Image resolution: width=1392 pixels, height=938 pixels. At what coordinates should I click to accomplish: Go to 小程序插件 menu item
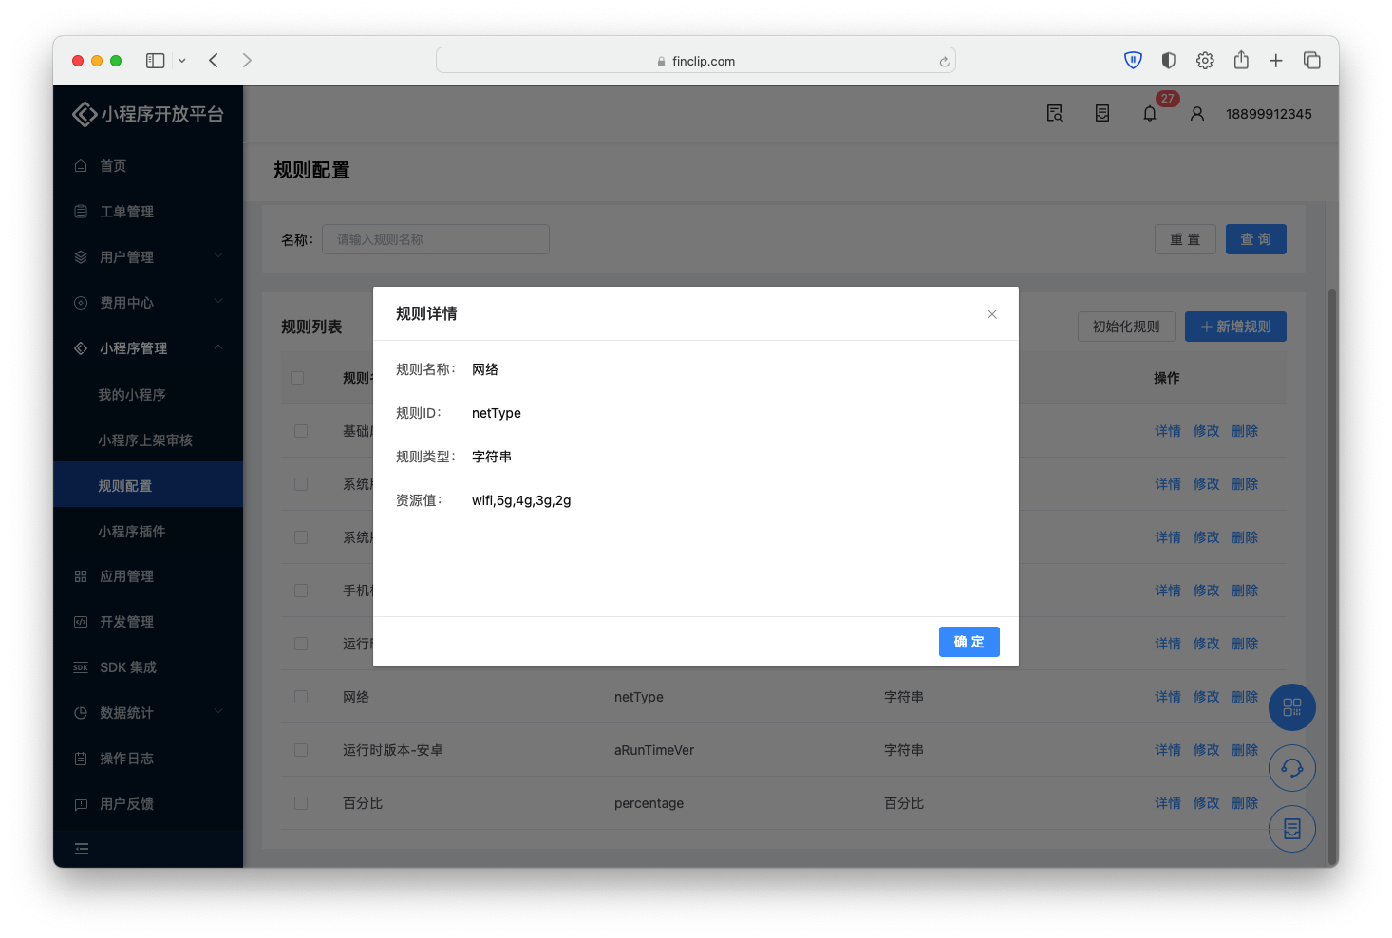coord(132,532)
